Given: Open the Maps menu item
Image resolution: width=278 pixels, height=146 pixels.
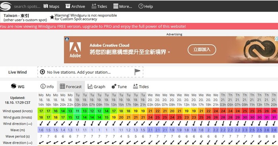Looking at the screenshot, I should coord(51,6).
